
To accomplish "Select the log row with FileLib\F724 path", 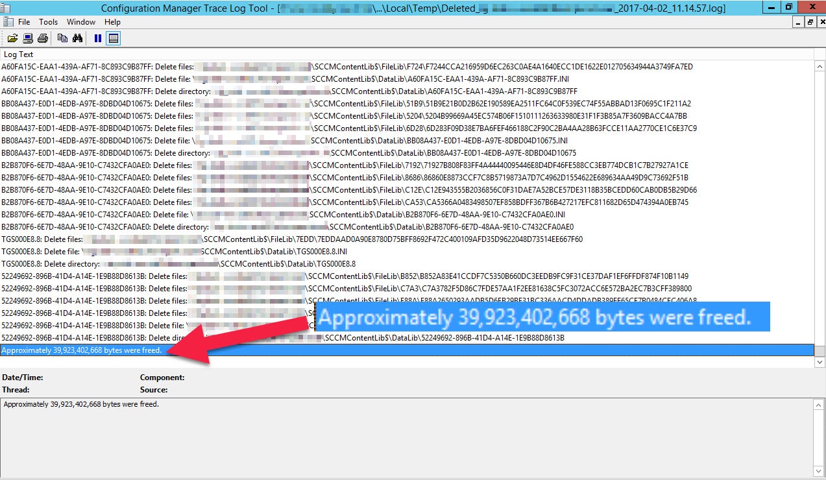I will 407,67.
